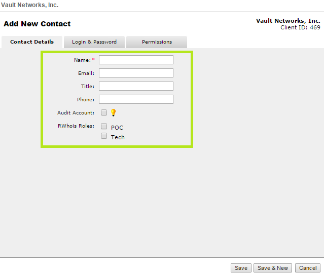Viewport: 324px width, 275px height.
Task: Open the Login & Password tab
Action: click(x=94, y=42)
